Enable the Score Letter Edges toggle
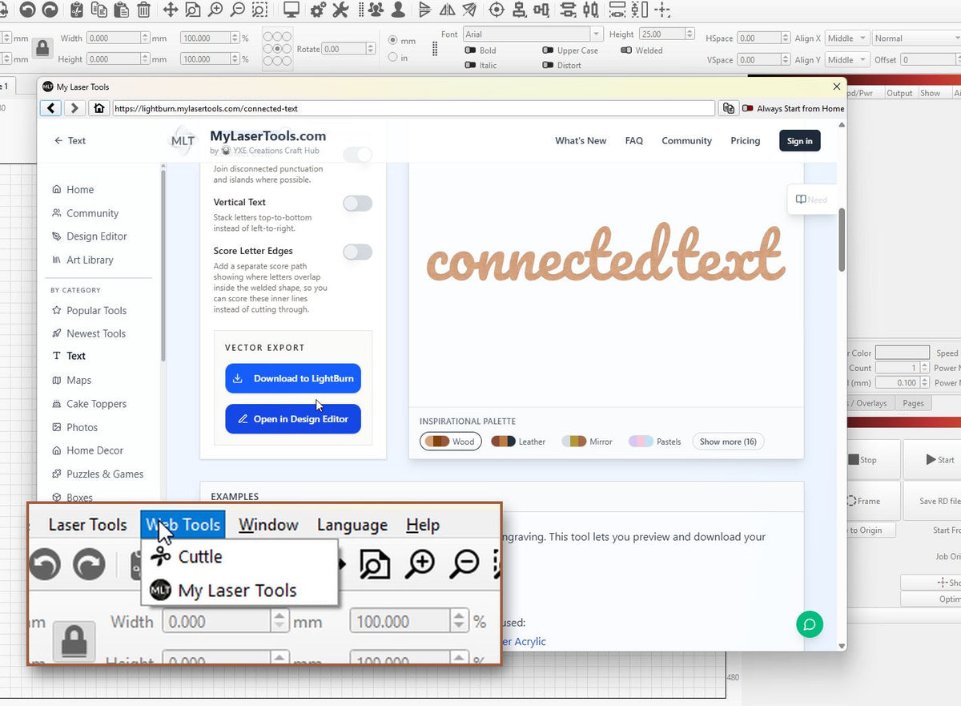The image size is (961, 706). (358, 252)
